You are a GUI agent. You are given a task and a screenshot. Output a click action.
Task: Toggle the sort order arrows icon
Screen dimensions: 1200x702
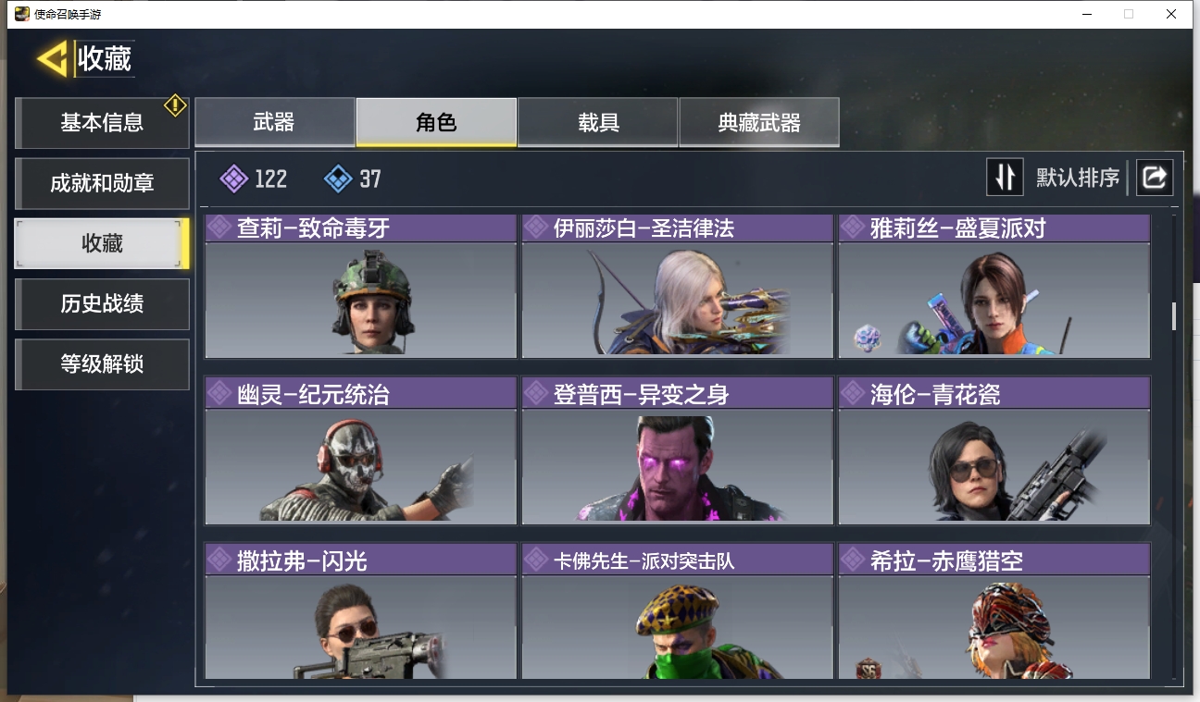[1005, 177]
